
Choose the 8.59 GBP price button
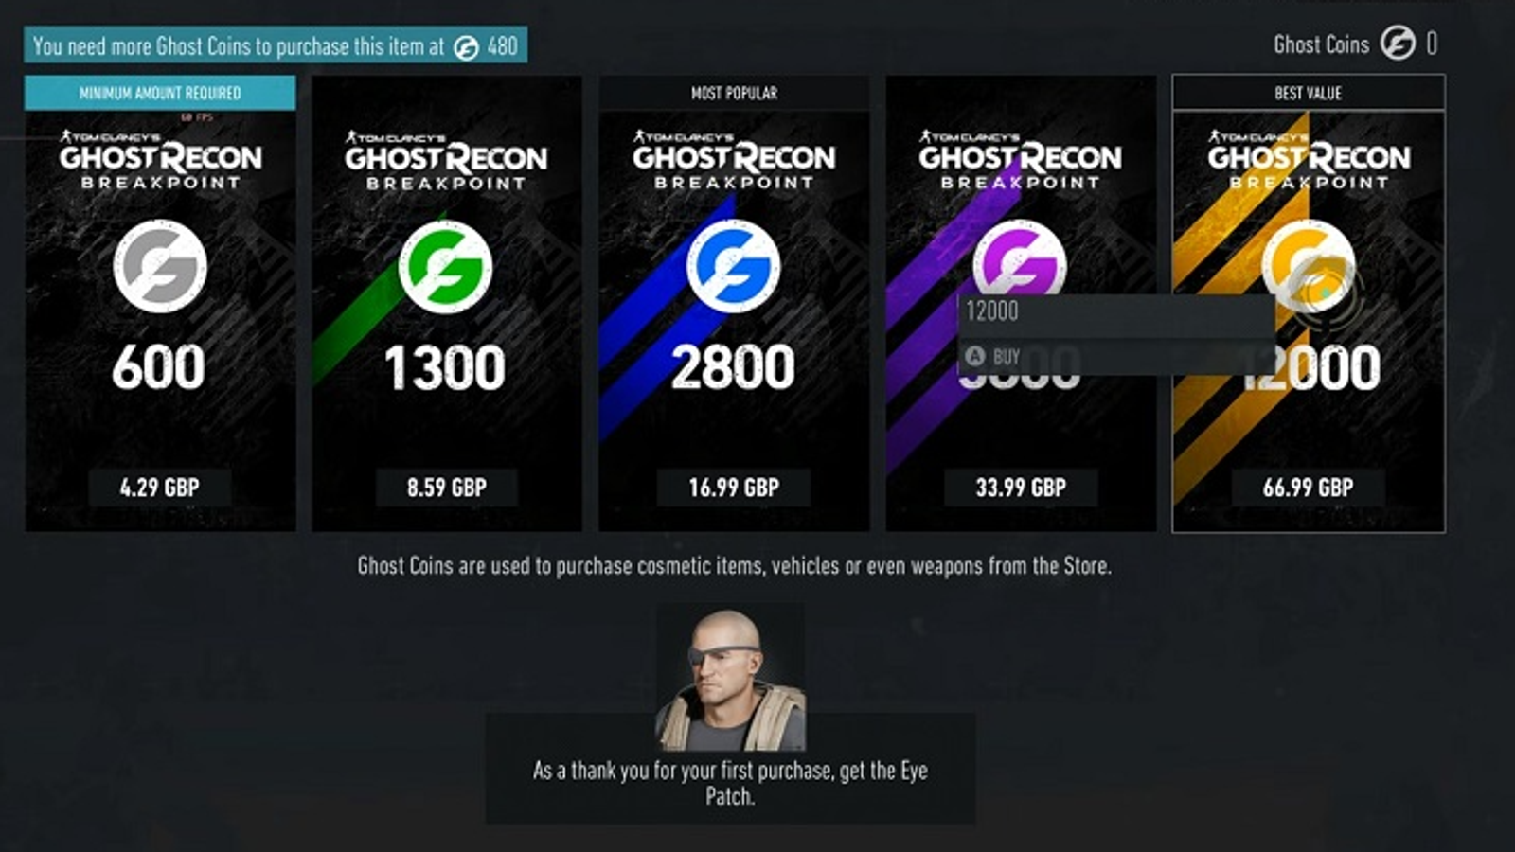pos(447,488)
